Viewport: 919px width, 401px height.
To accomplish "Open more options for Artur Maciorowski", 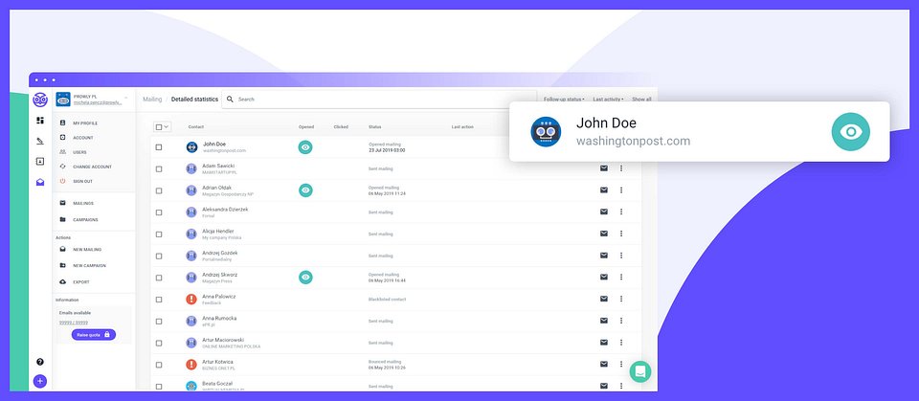I will click(621, 343).
